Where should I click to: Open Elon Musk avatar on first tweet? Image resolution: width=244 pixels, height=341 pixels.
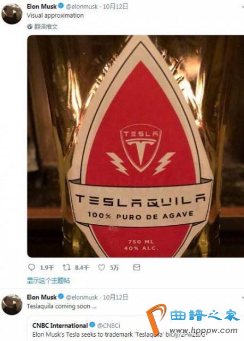[x=12, y=14]
